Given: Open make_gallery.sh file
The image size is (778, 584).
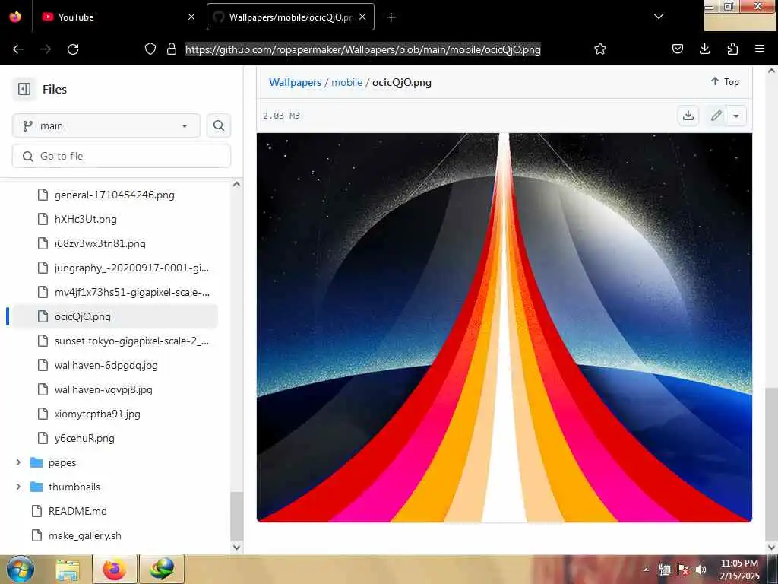Looking at the screenshot, I should 85,535.
